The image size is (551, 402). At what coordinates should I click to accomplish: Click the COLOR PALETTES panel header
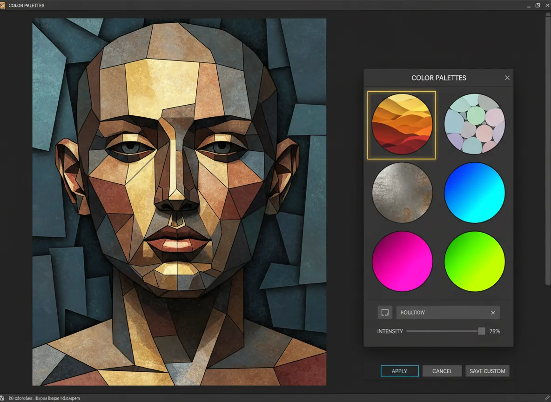pyautogui.click(x=438, y=78)
